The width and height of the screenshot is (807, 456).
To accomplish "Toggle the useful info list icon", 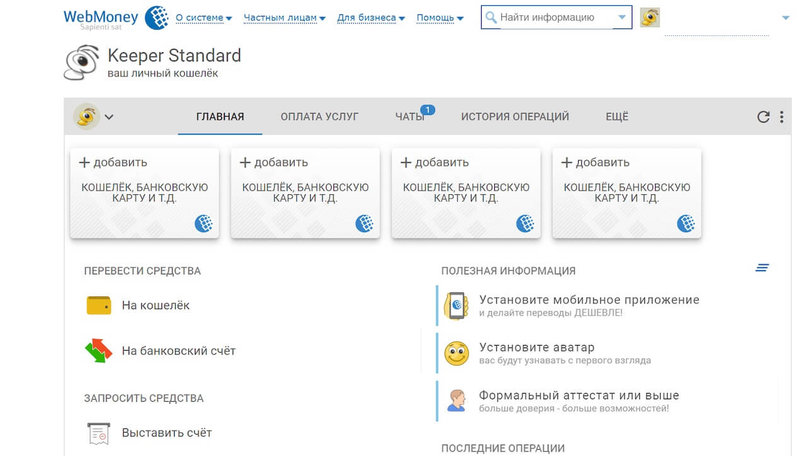I will click(x=762, y=268).
